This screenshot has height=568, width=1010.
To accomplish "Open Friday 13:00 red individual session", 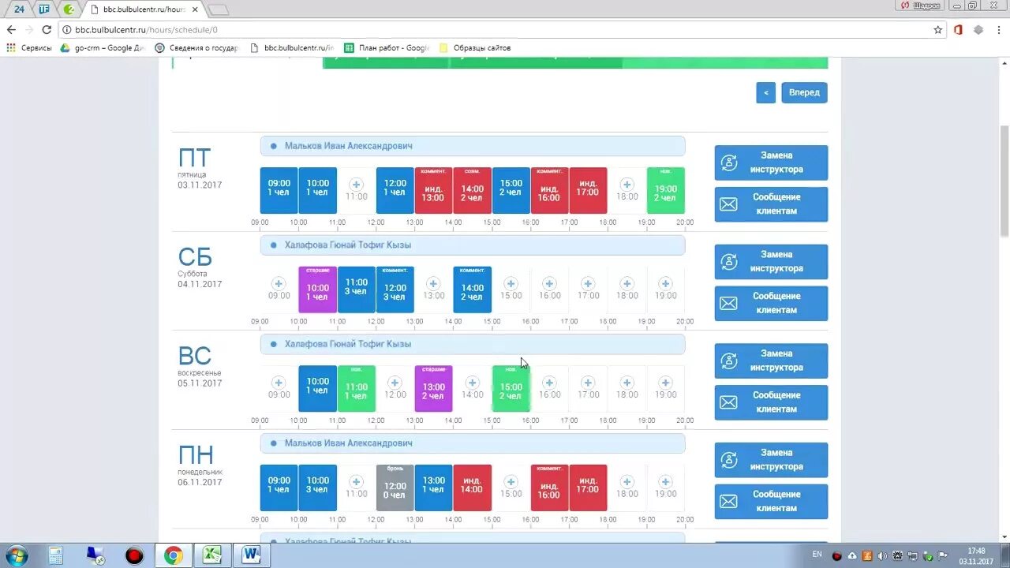I will (433, 190).
